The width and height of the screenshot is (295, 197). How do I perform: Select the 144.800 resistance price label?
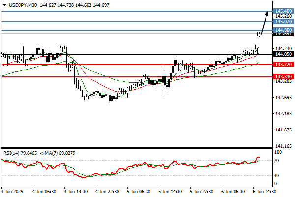pyautogui.click(x=283, y=30)
